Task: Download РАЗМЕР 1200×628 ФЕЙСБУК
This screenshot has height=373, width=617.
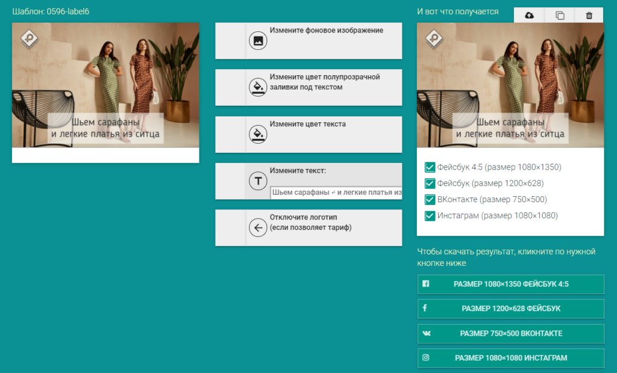Action: click(510, 309)
